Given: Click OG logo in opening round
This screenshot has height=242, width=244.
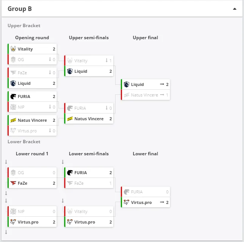Looking at the screenshot, I should point(13,60).
